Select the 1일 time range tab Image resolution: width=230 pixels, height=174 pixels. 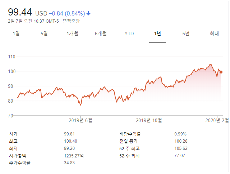coord(16,34)
